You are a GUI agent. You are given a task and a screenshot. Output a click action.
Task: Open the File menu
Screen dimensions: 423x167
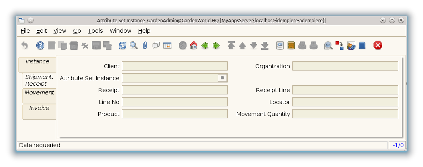point(25,31)
